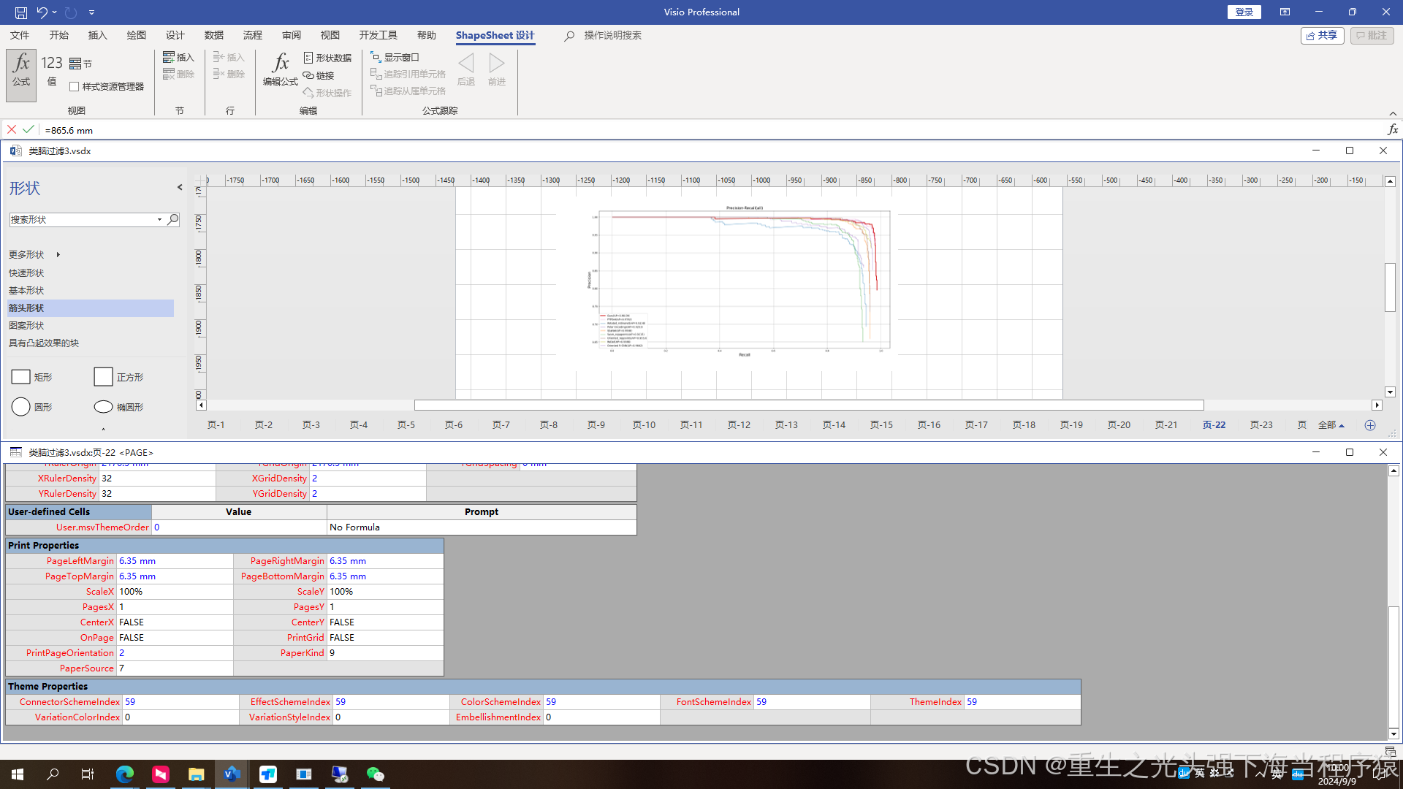The width and height of the screenshot is (1403, 789).
Task: Switch to page tab 页-1
Action: click(216, 424)
